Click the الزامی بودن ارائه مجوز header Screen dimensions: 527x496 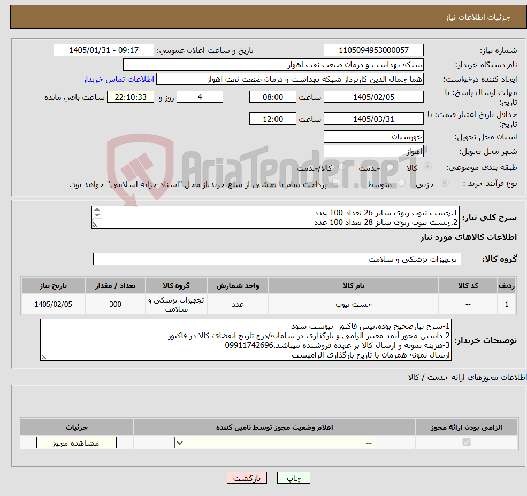pos(467,427)
